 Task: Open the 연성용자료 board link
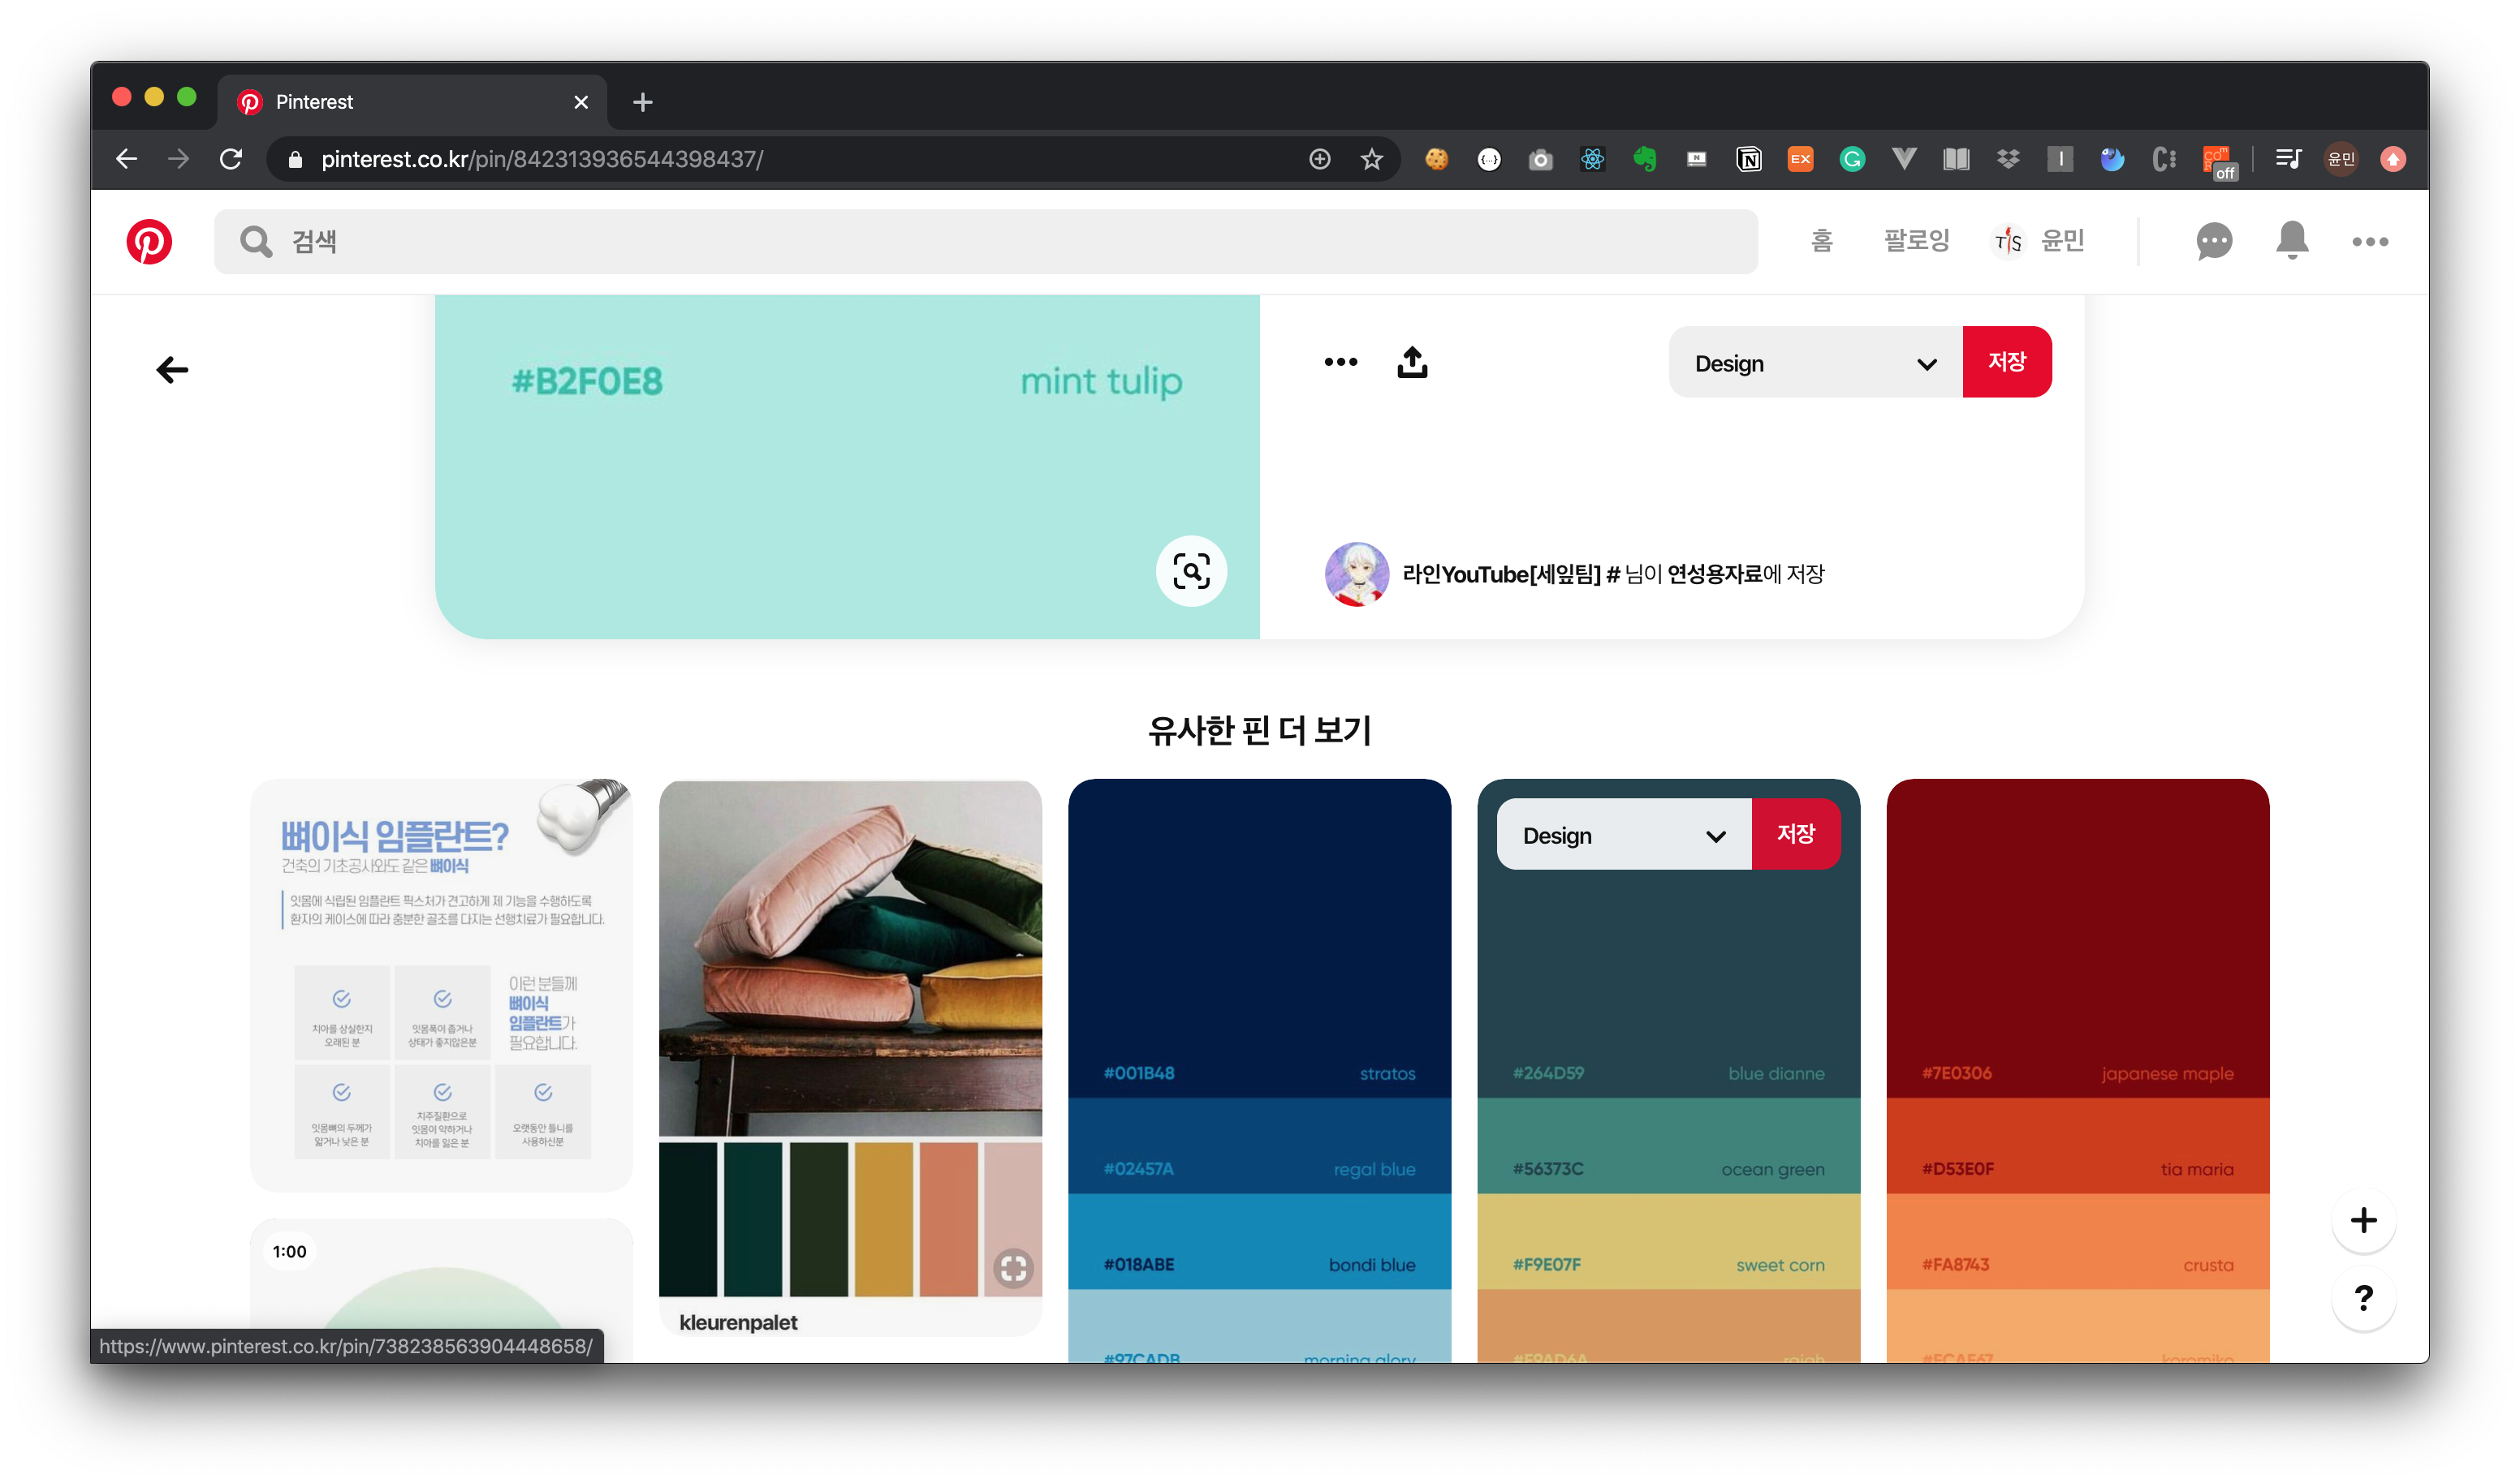[1714, 574]
